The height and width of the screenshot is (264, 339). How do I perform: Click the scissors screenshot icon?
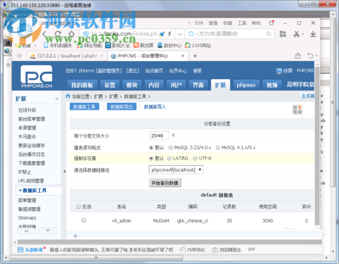click(x=296, y=34)
